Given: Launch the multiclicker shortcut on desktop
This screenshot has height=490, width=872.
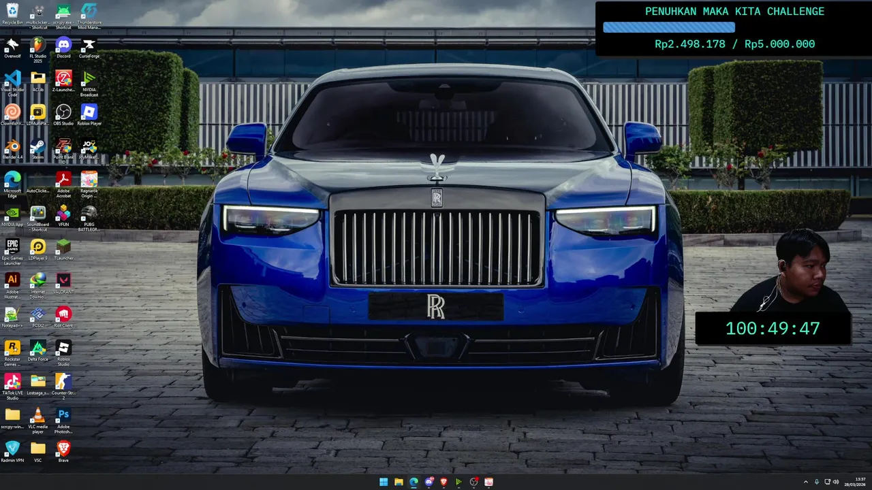Looking at the screenshot, I should point(38,12).
